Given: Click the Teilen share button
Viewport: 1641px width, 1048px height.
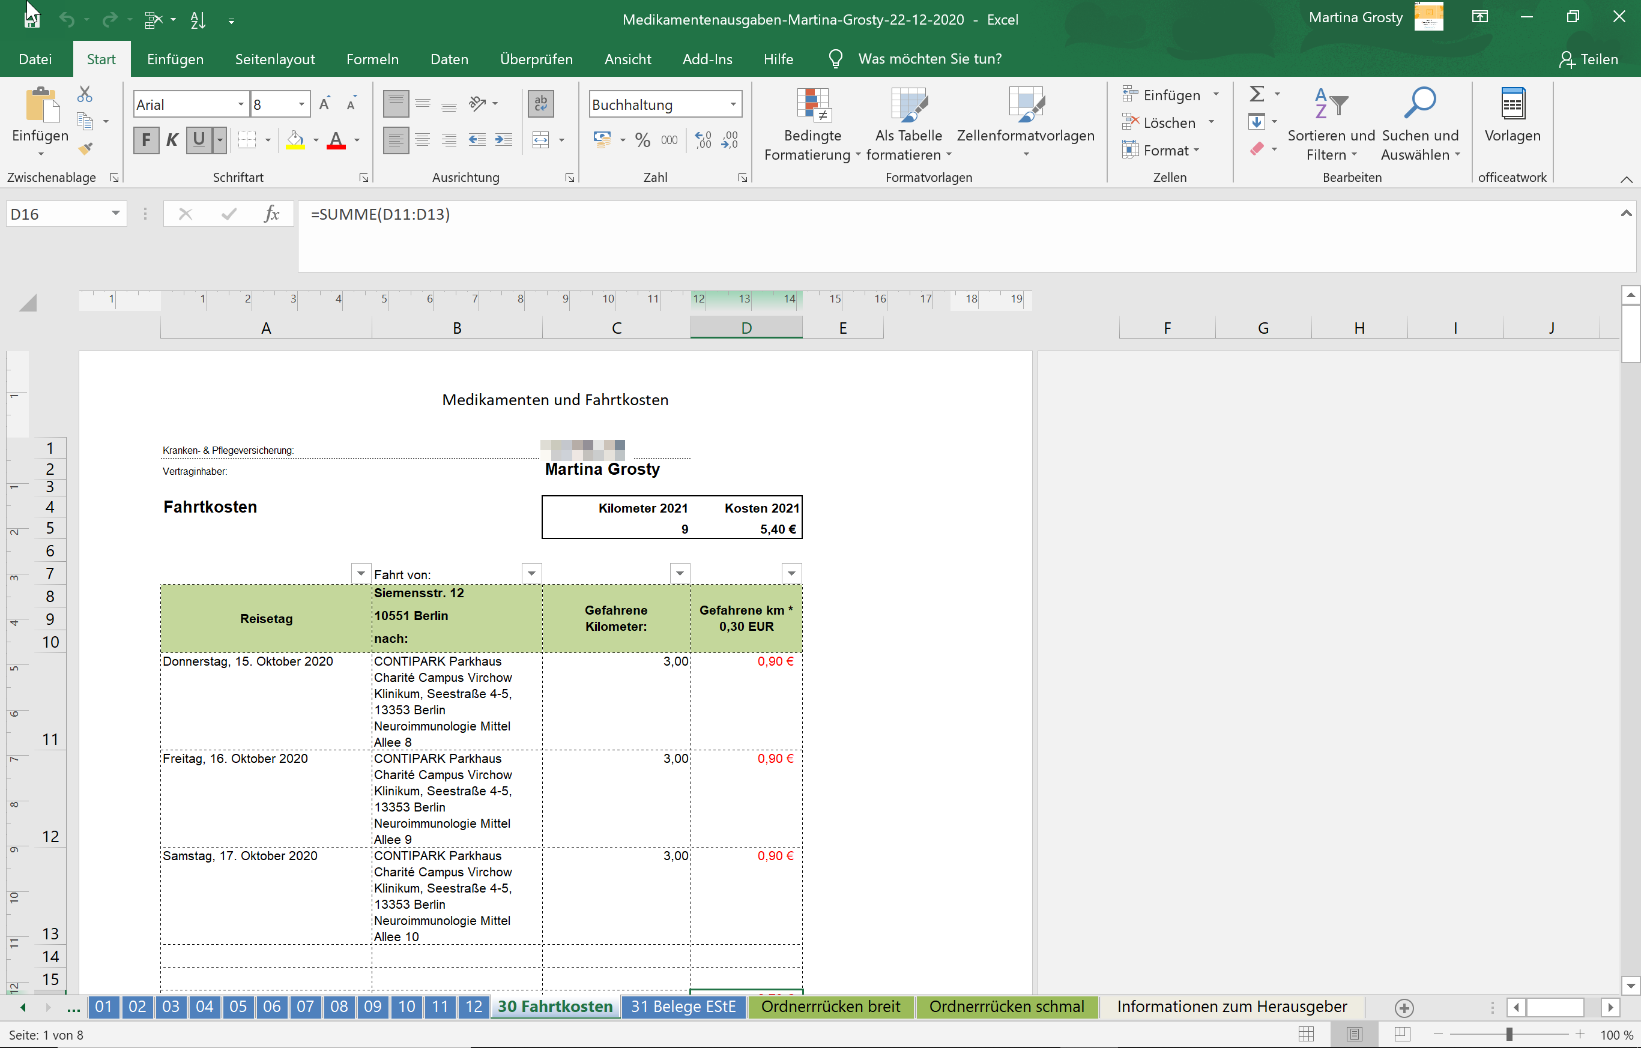Looking at the screenshot, I should 1588,59.
